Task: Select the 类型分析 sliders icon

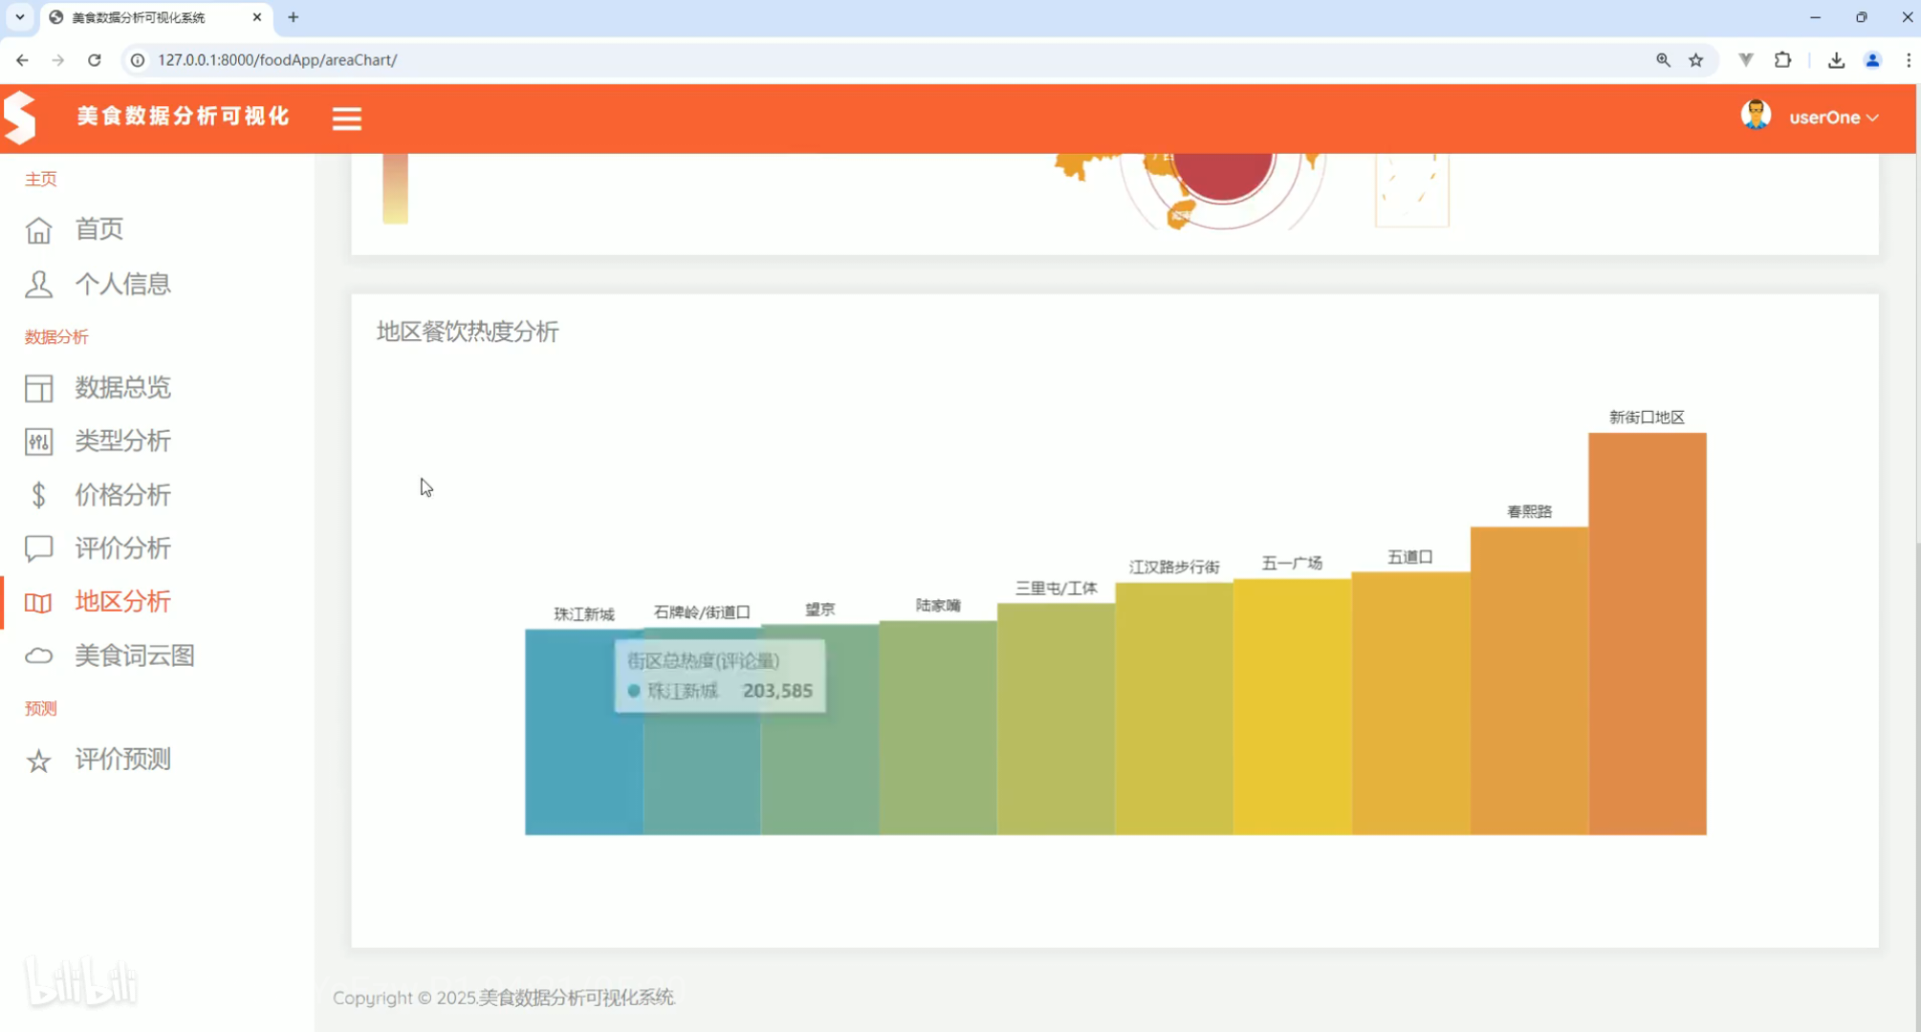Action: pos(38,441)
